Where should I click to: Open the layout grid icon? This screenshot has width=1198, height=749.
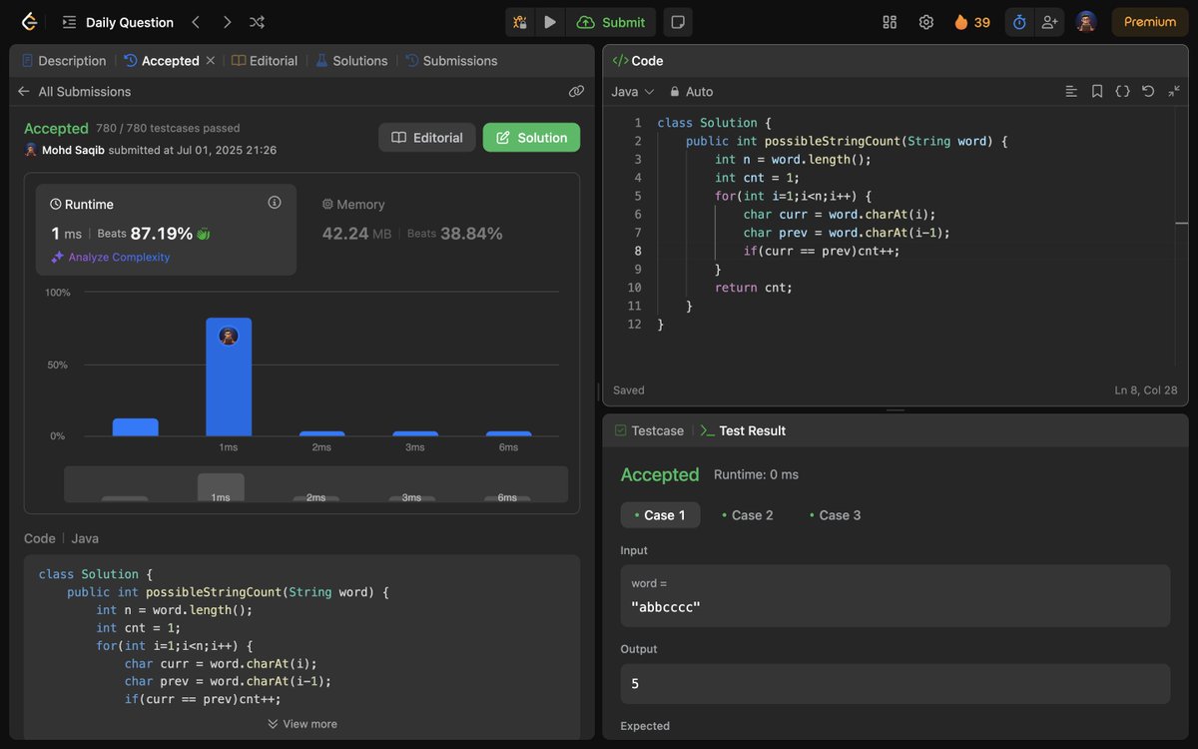890,22
